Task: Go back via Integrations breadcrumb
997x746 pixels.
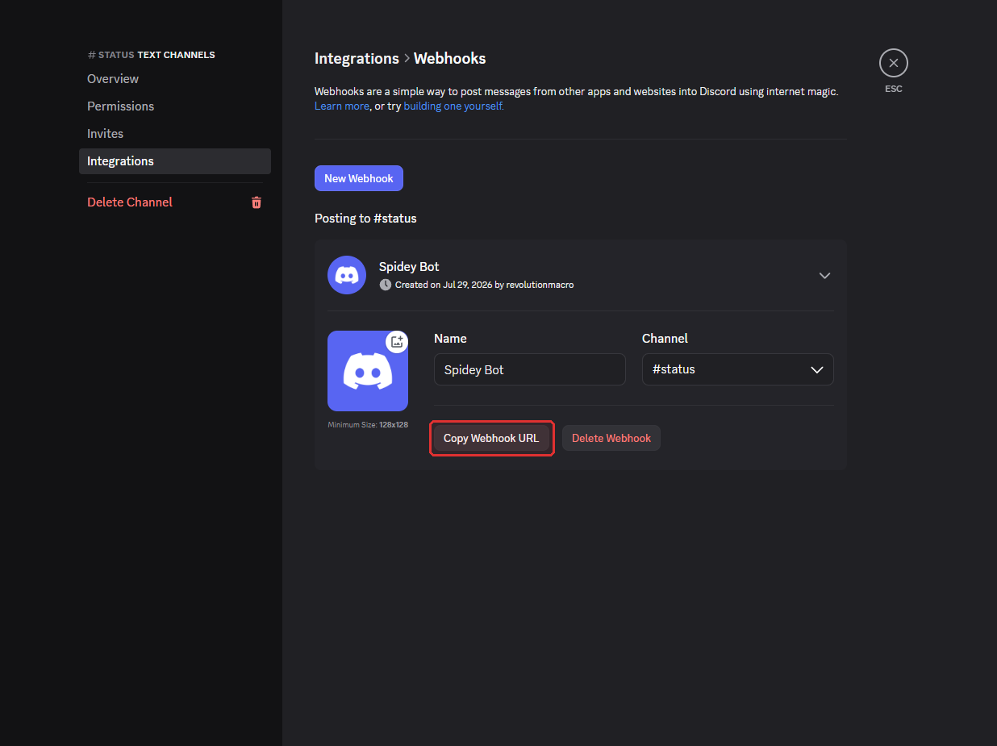Action: point(357,59)
